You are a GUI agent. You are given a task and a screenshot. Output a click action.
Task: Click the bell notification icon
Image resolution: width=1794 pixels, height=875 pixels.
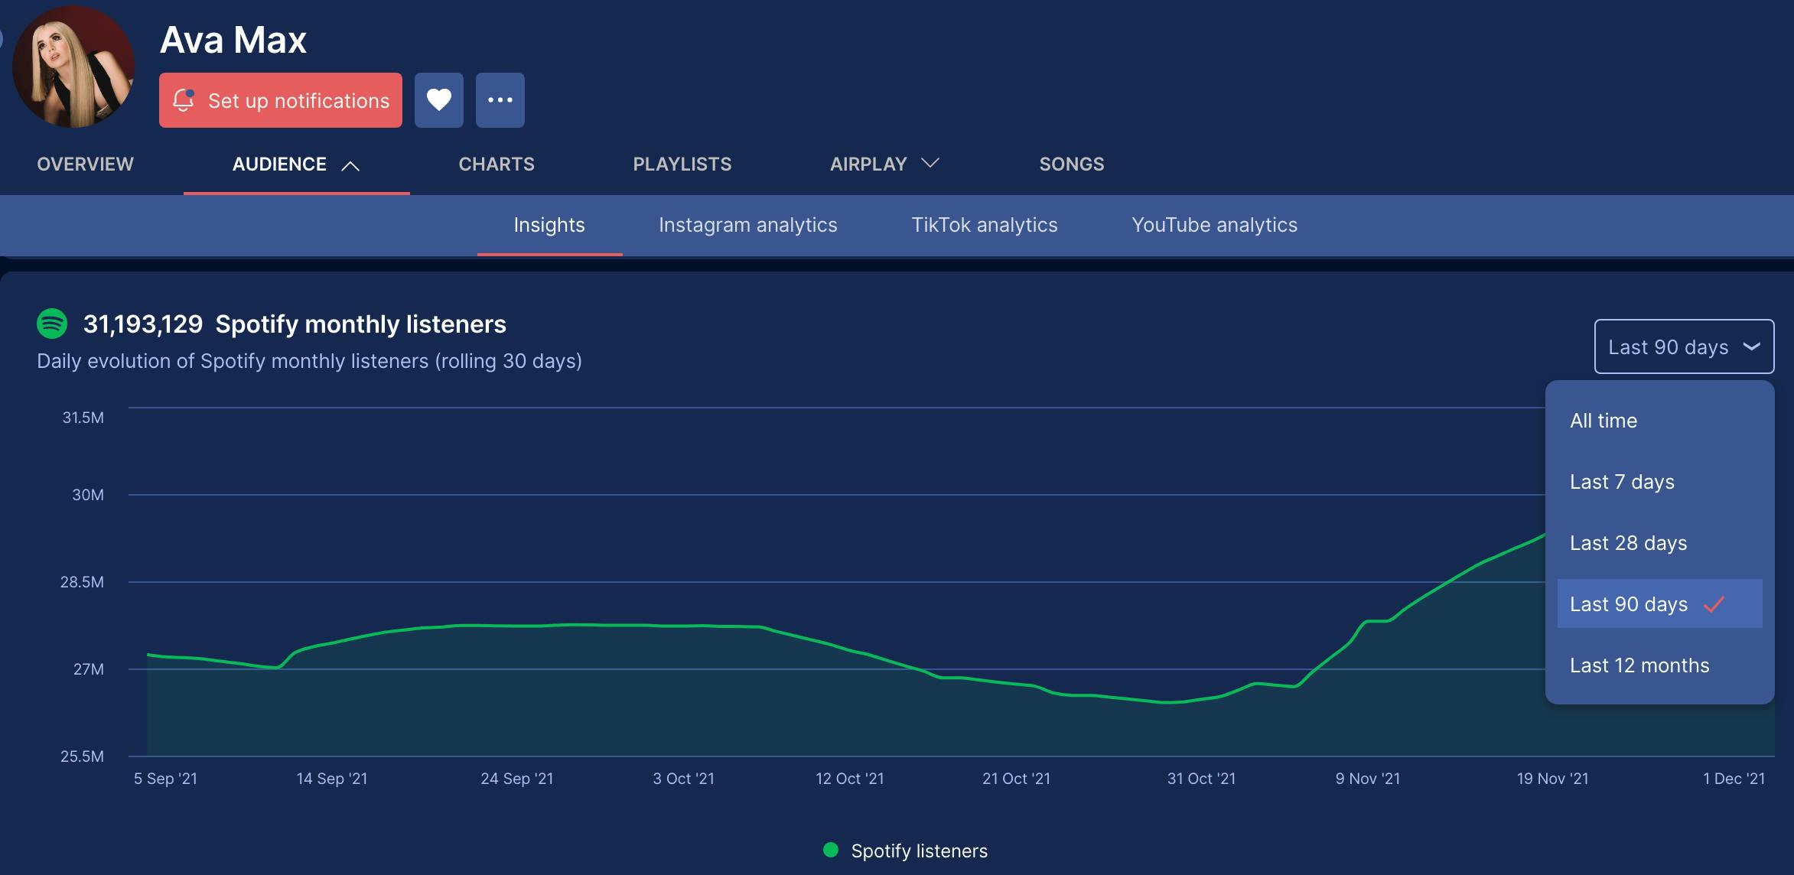184,100
